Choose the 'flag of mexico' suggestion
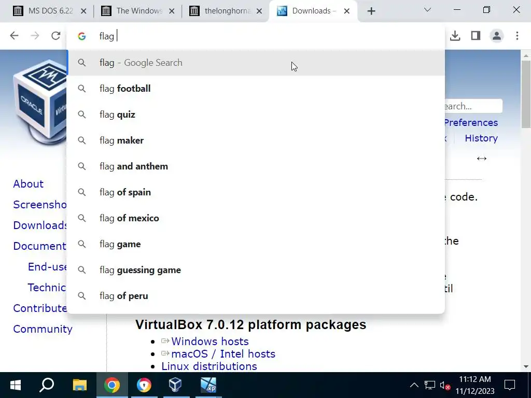 [256, 218]
